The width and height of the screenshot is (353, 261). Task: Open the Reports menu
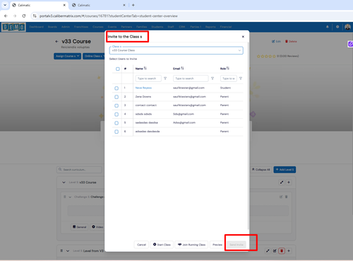210,27
